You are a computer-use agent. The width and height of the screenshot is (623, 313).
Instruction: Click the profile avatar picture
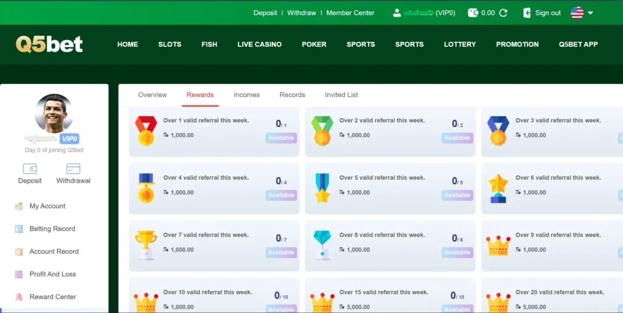point(54,113)
